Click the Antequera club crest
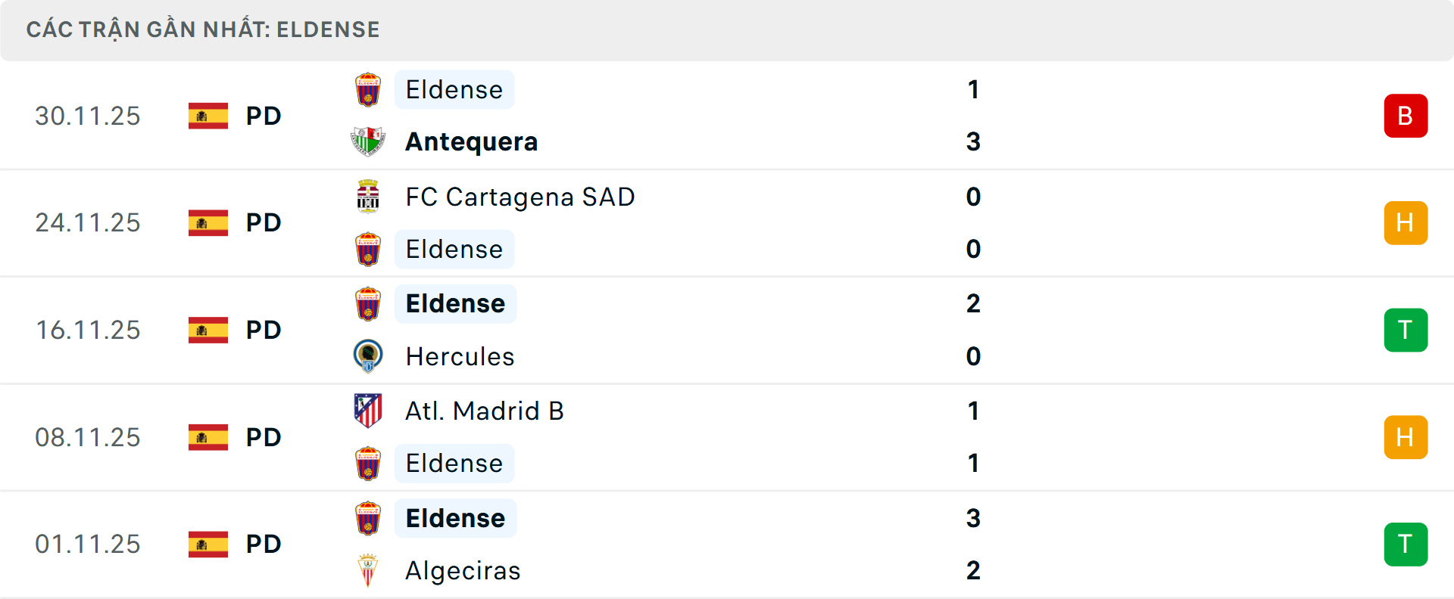The width and height of the screenshot is (1454, 599). (368, 141)
